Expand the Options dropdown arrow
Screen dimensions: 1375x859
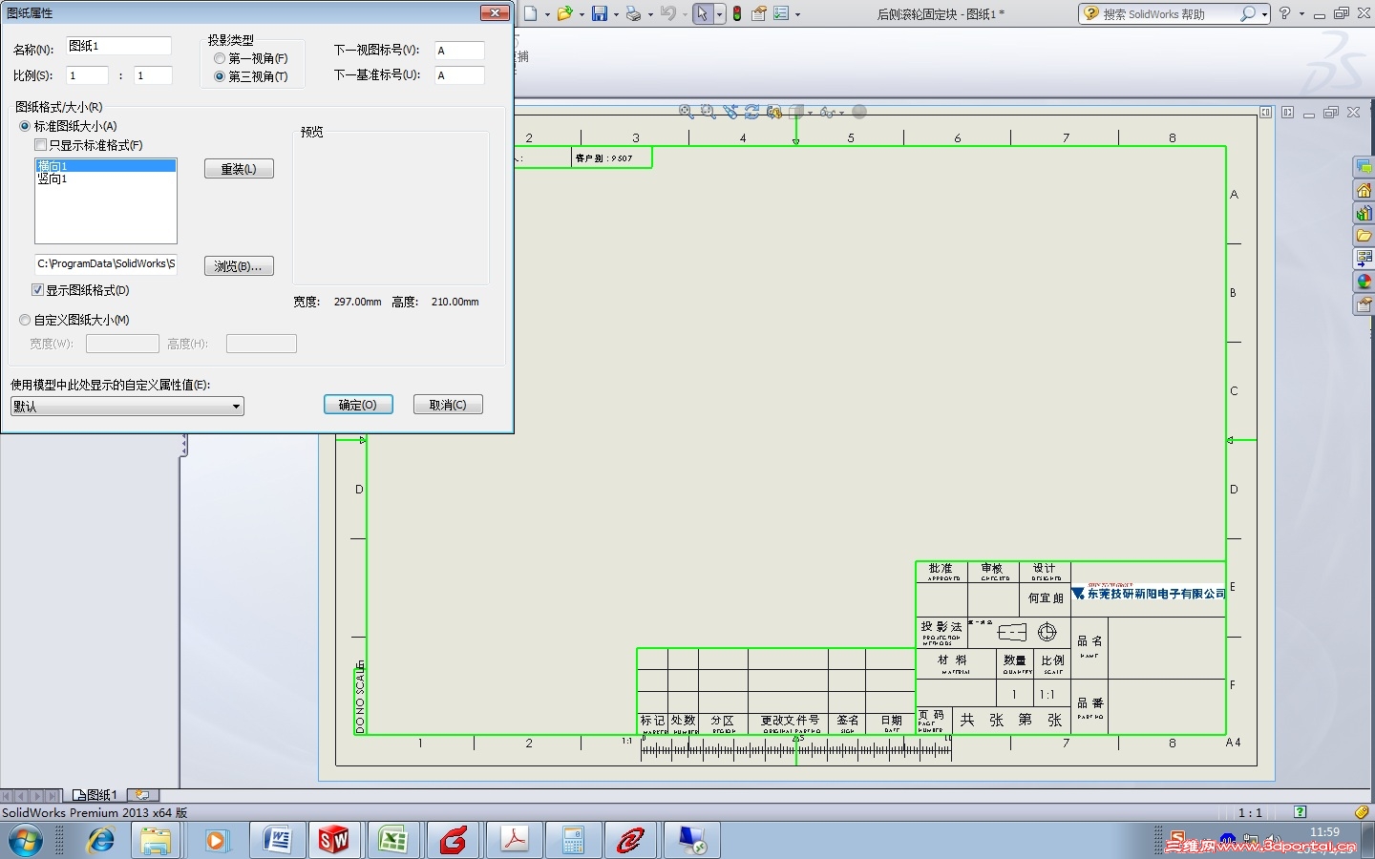797,14
